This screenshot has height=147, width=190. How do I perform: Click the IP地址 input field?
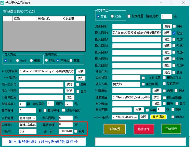click(28, 125)
